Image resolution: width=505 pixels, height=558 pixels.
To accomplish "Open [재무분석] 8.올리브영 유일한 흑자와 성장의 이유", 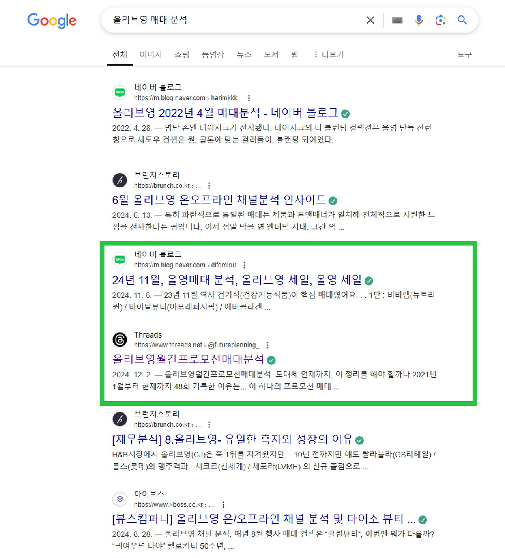I will [232, 439].
